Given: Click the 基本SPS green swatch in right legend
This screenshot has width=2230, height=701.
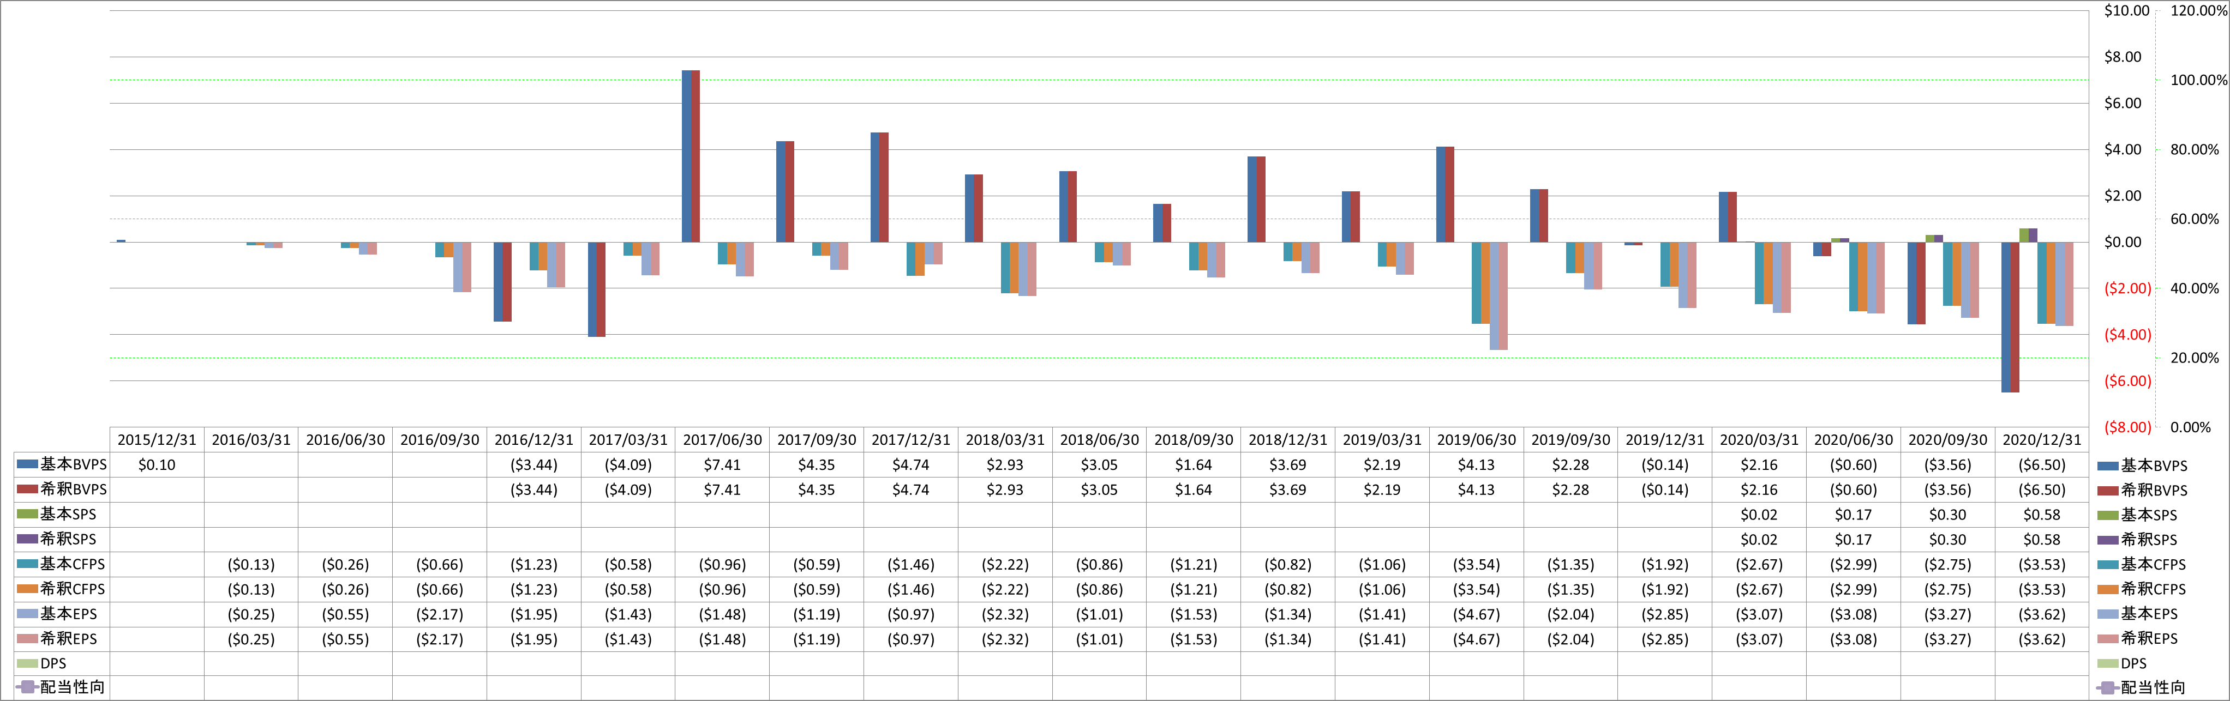Looking at the screenshot, I should click(x=2108, y=515).
